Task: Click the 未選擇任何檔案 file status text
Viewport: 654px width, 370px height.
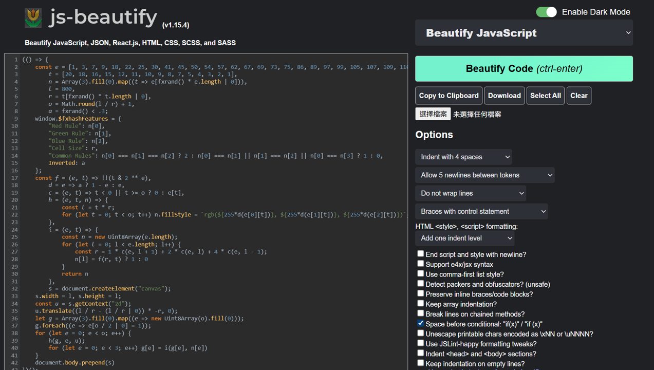Action: 477,114
